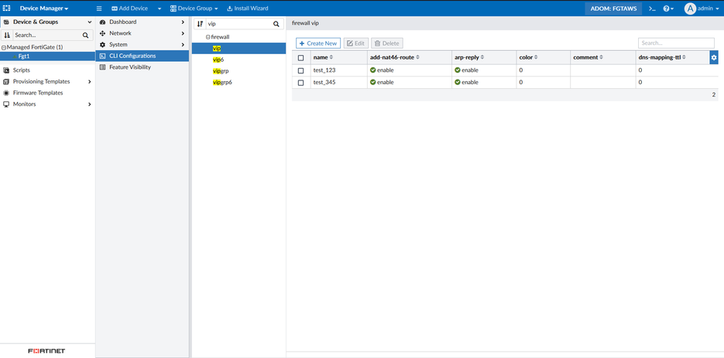
Task: Open the Device Manager dropdown
Action: (x=44, y=9)
